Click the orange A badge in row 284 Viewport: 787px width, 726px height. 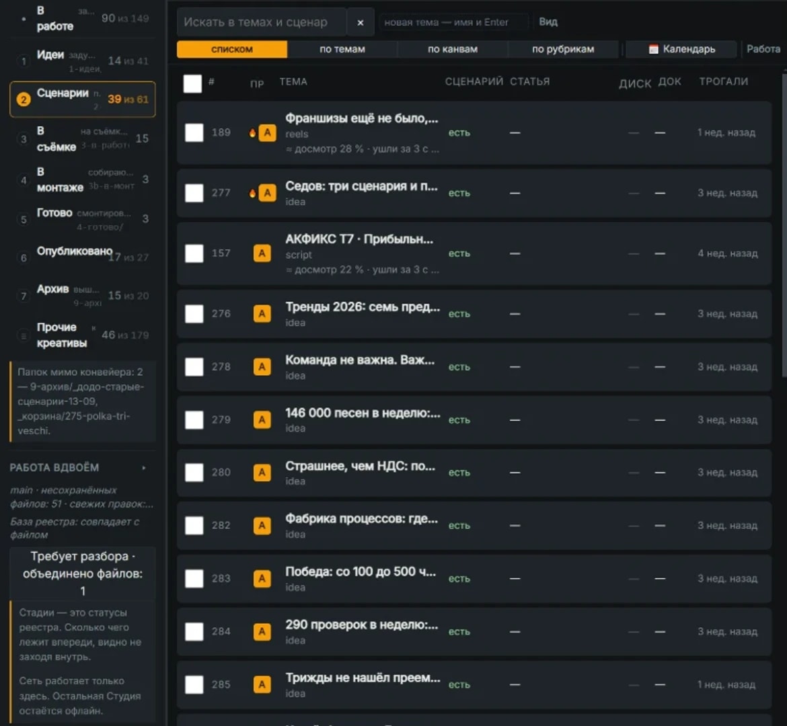262,632
